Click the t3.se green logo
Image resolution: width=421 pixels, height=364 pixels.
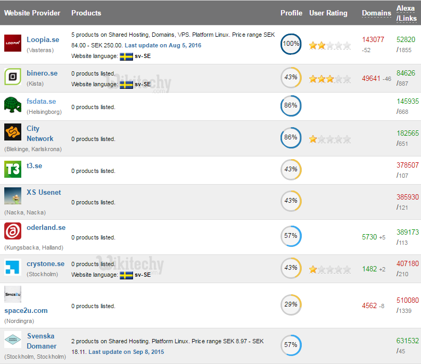(13, 169)
